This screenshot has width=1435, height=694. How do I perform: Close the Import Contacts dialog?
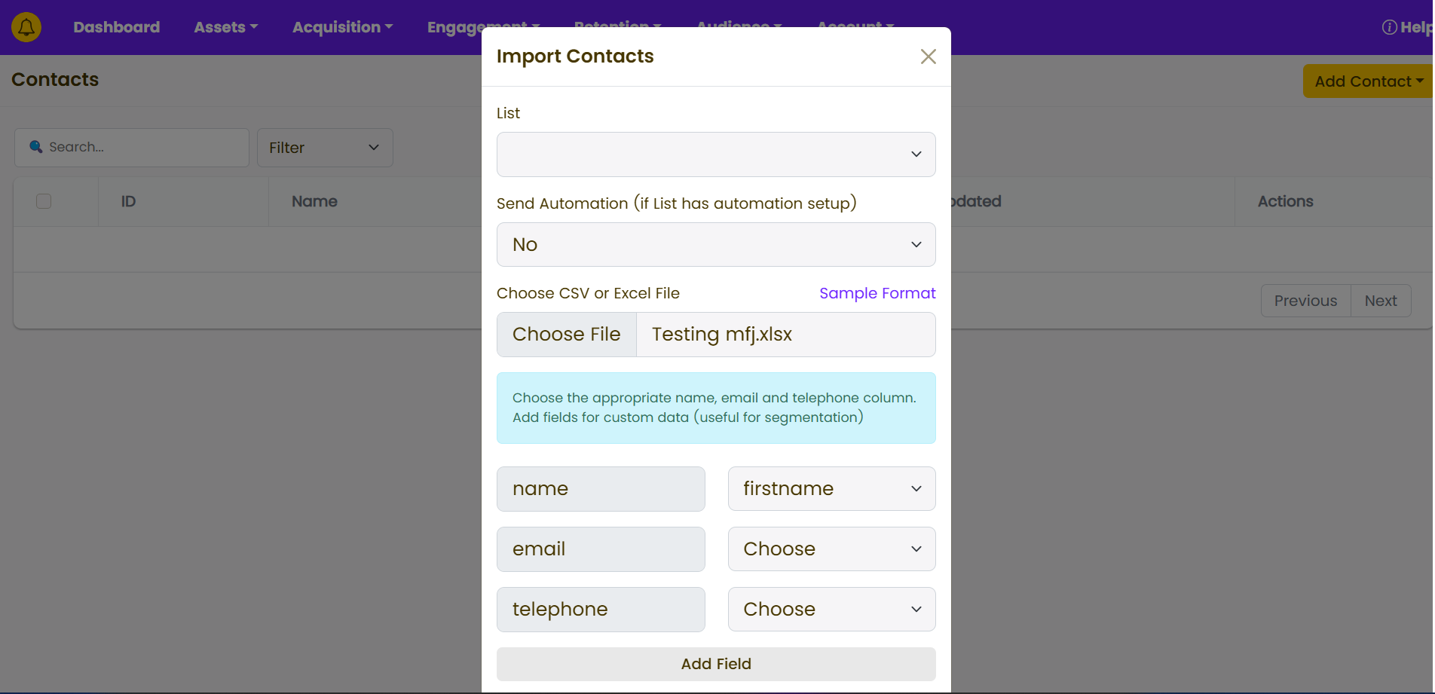tap(928, 57)
